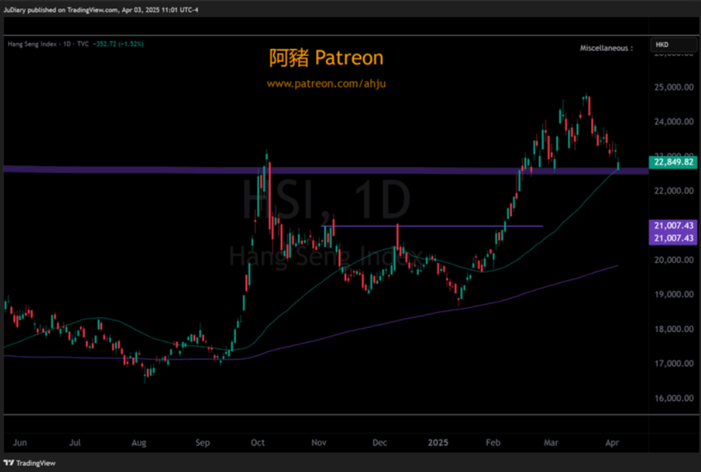Viewport: 701px width, 472px height.
Task: Click the Hang Seng Index symbol title
Action: coord(32,44)
